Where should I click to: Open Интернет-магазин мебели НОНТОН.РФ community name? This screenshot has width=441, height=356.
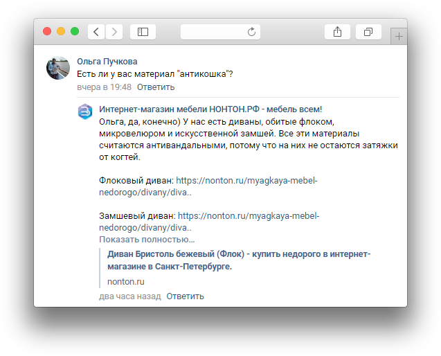click(210, 109)
